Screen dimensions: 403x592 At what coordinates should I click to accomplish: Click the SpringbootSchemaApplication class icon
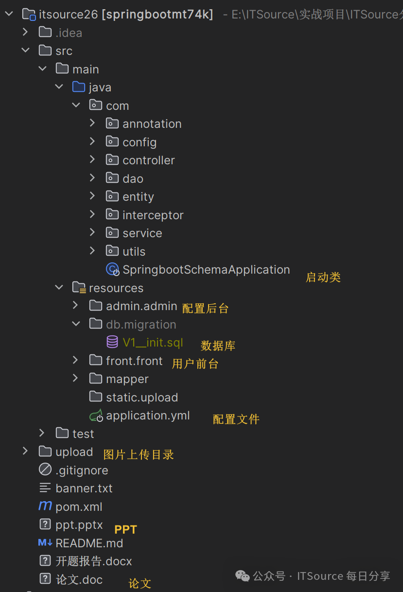click(112, 269)
